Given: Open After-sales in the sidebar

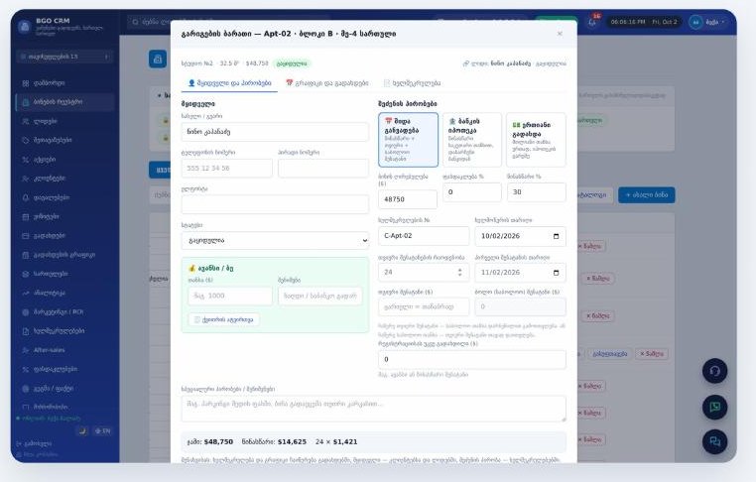Looking at the screenshot, I should tap(49, 350).
